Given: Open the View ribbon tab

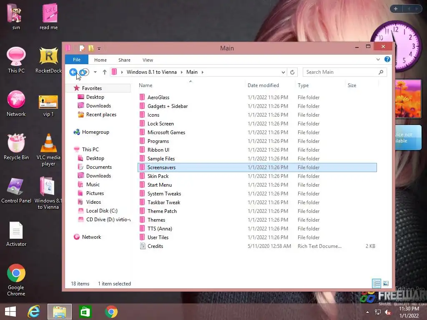Looking at the screenshot, I should (148, 60).
